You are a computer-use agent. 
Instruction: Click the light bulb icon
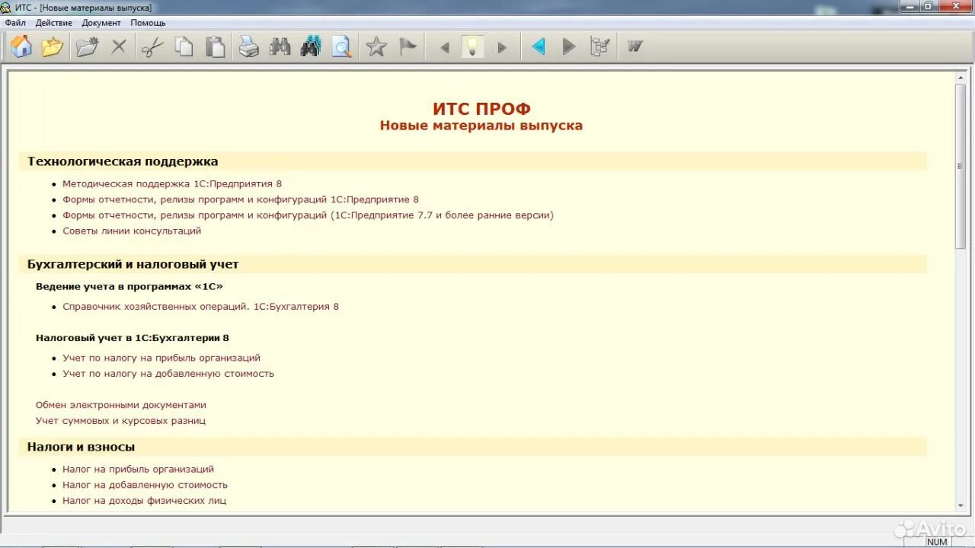click(x=473, y=47)
